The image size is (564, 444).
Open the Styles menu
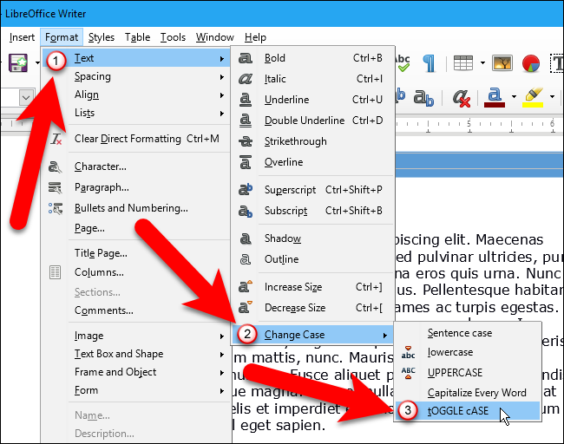click(101, 37)
